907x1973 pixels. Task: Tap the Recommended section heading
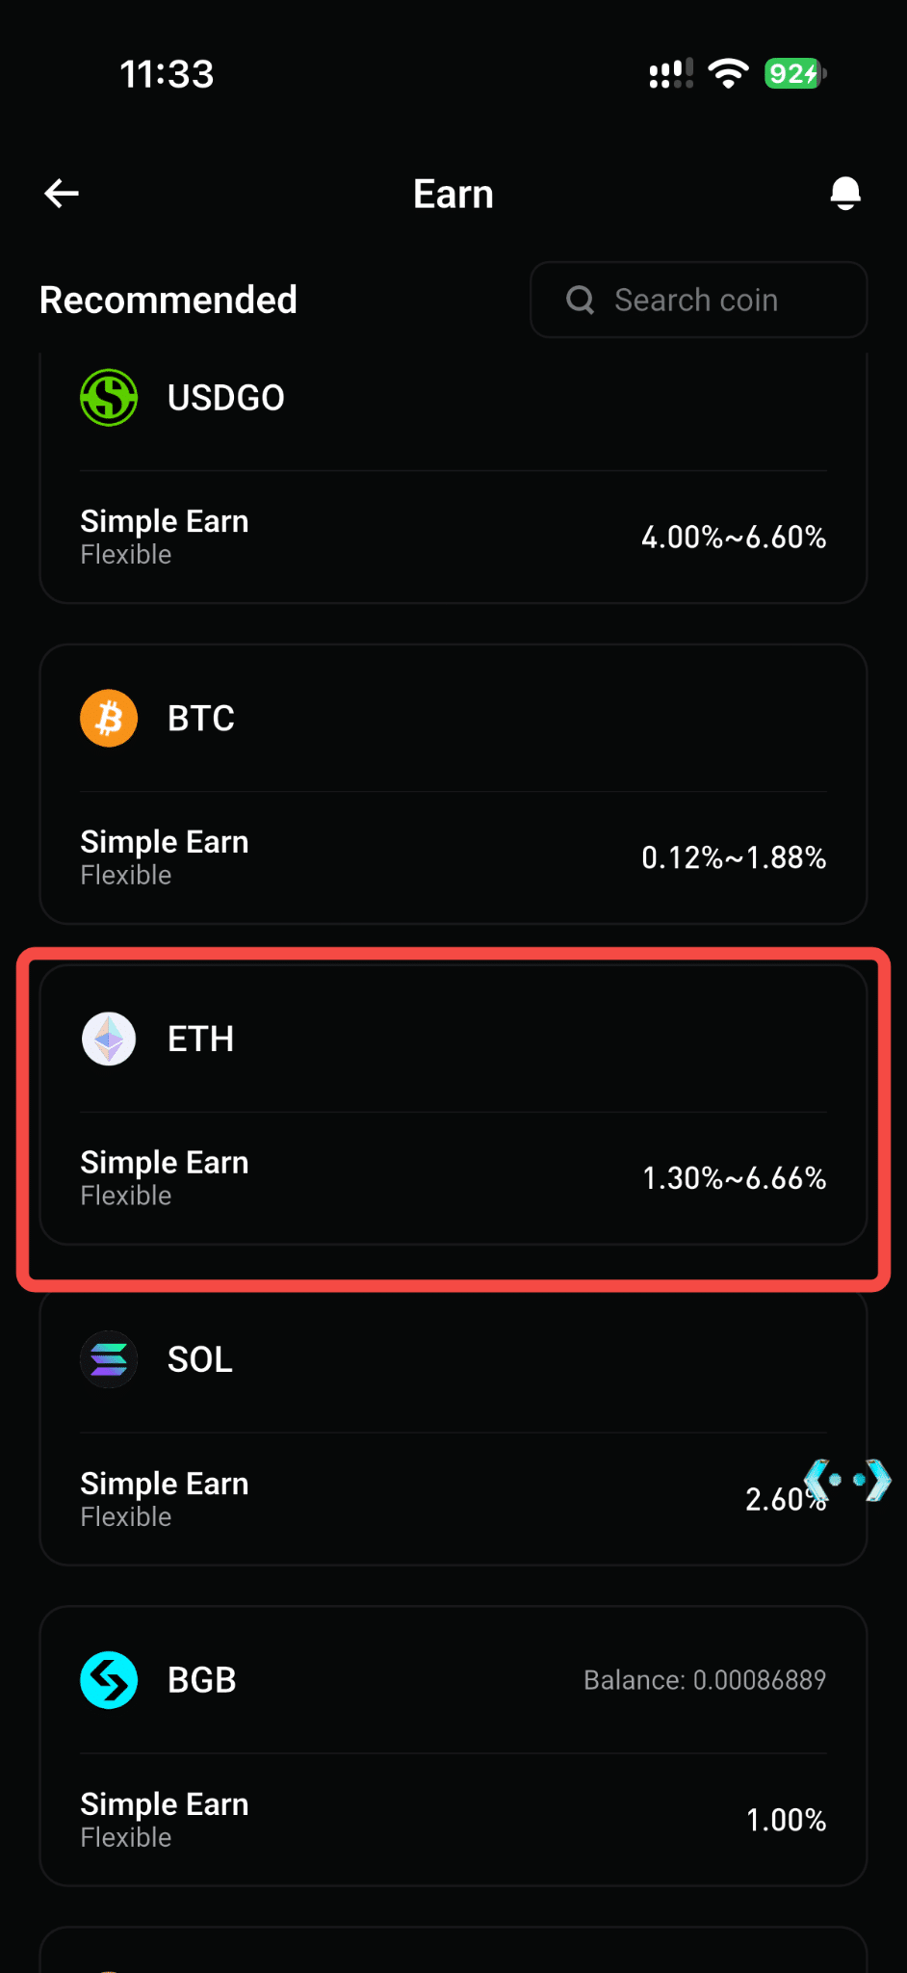coord(168,300)
